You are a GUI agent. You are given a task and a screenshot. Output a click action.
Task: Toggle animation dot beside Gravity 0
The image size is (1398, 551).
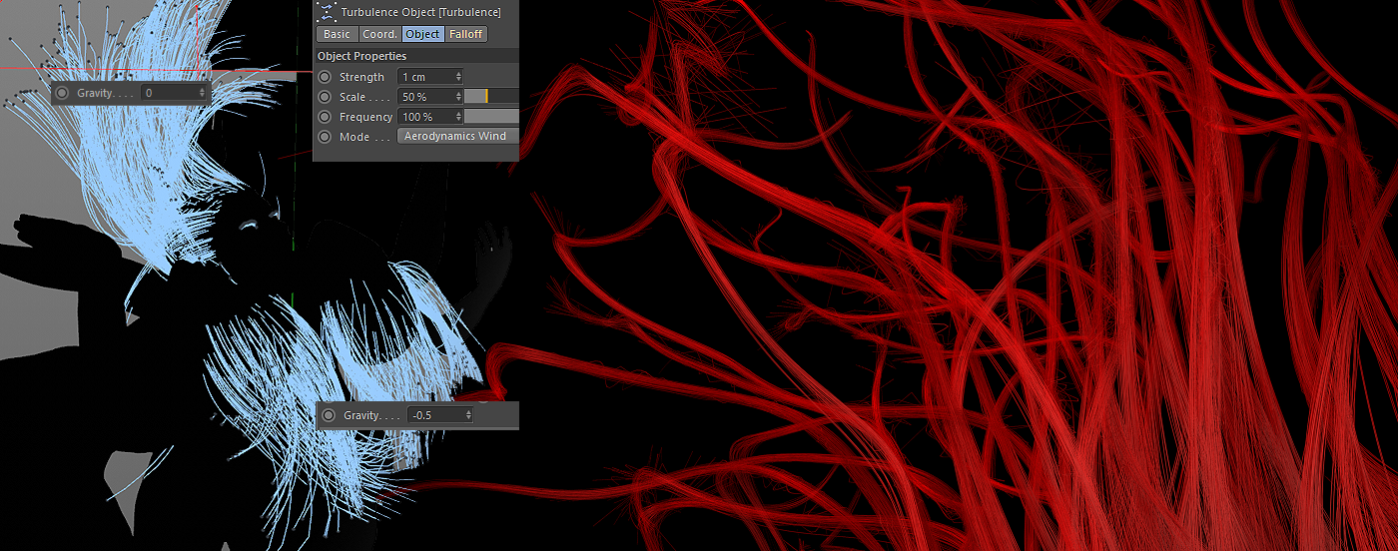tap(62, 93)
